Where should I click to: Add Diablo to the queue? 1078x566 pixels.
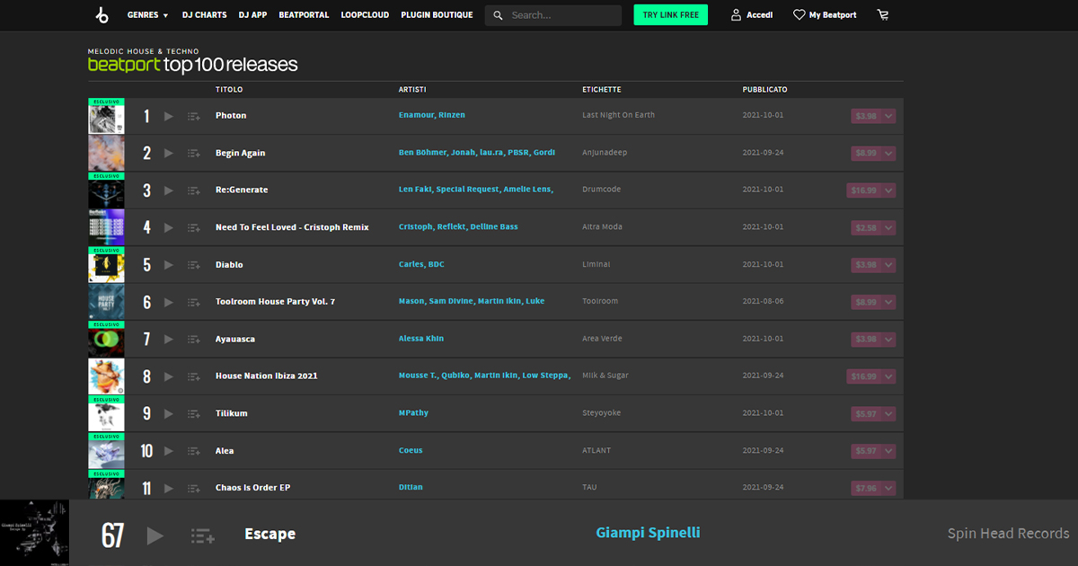tap(193, 265)
